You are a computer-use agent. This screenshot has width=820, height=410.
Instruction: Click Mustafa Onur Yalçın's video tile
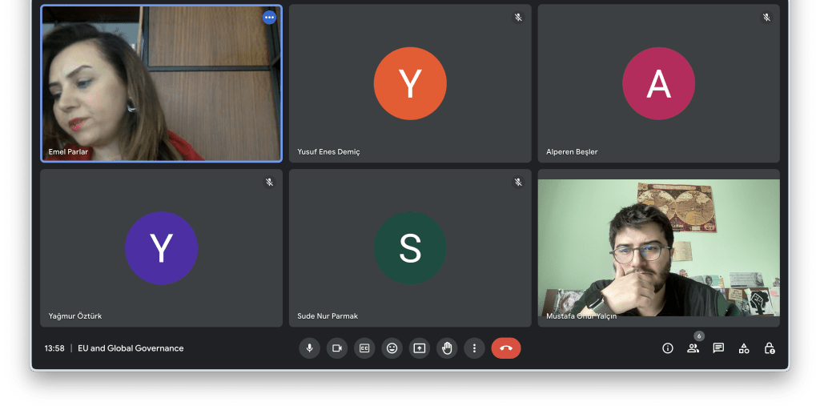point(658,247)
